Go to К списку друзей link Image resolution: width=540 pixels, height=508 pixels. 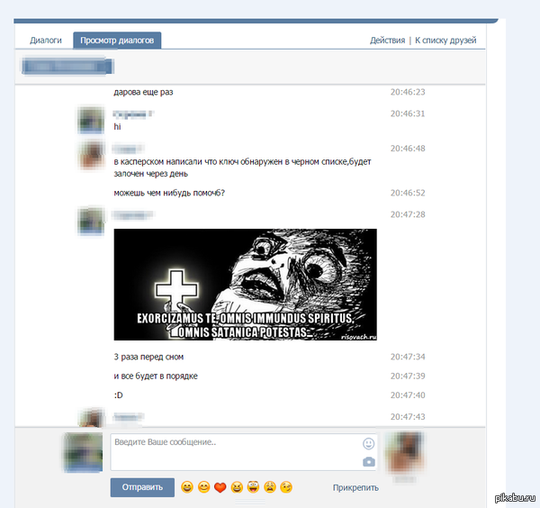click(x=445, y=41)
